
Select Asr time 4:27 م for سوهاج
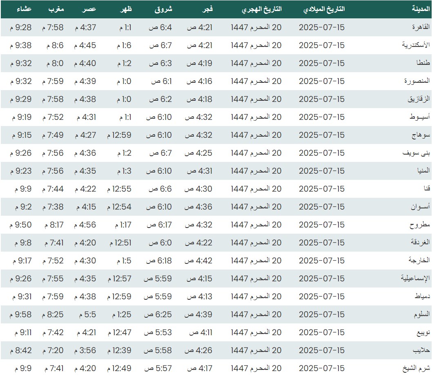click(85, 135)
